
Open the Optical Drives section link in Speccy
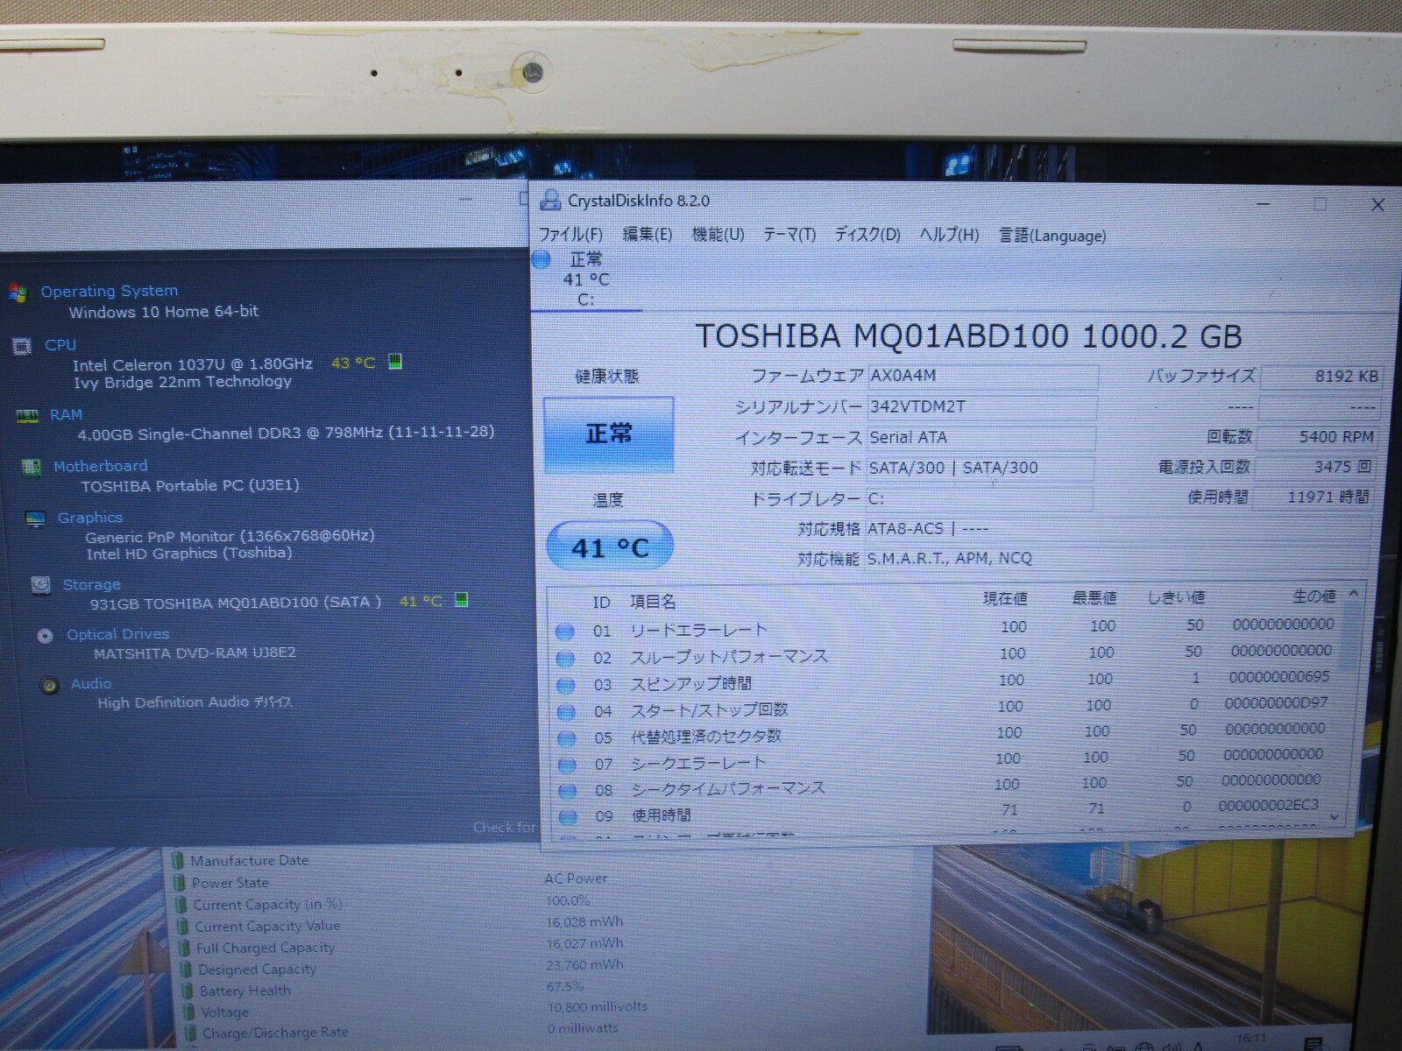118,634
